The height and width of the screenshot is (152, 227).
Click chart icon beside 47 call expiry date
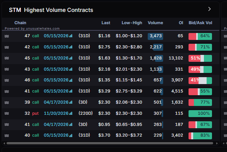[71, 36]
